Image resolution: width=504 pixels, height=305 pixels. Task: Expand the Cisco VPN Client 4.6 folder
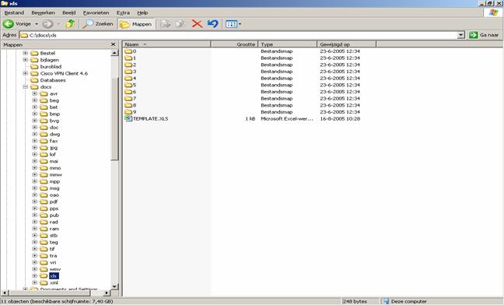click(x=25, y=73)
